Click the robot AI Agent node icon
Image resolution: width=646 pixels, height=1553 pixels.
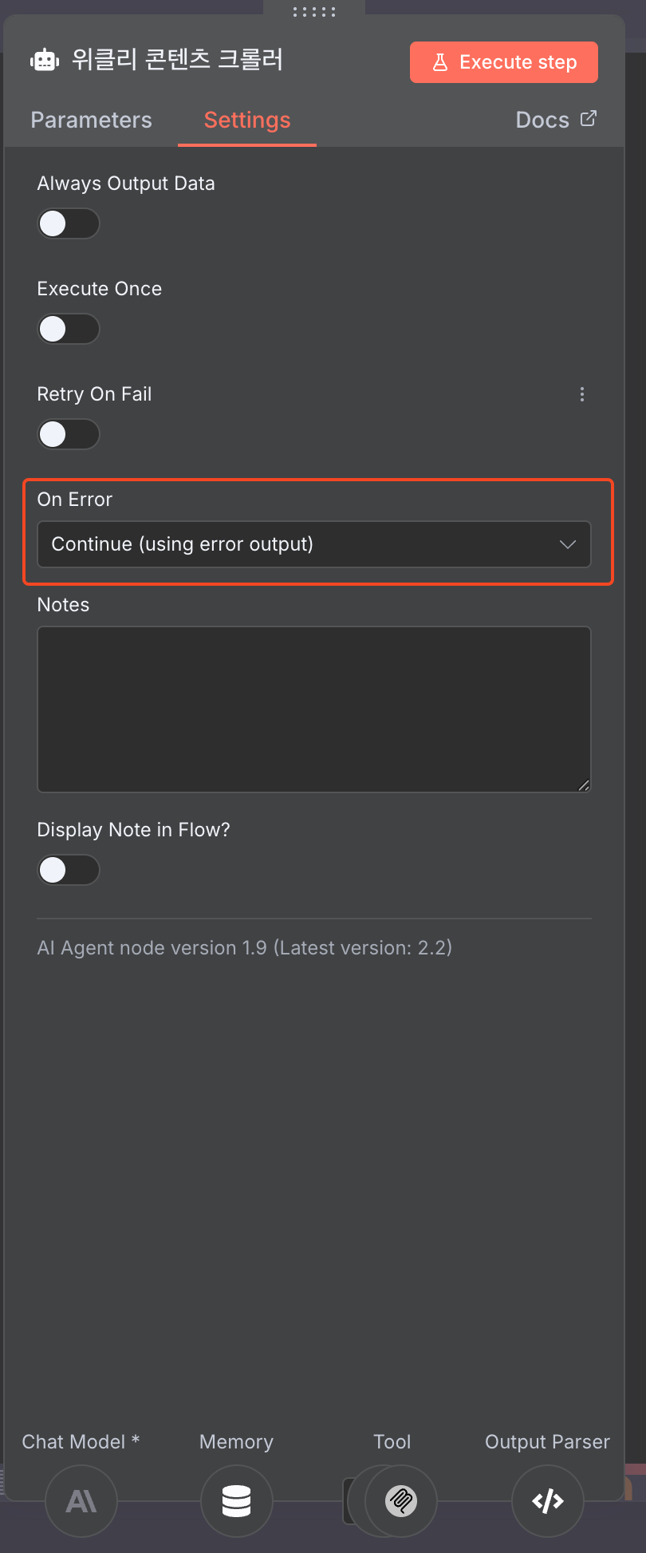point(45,60)
